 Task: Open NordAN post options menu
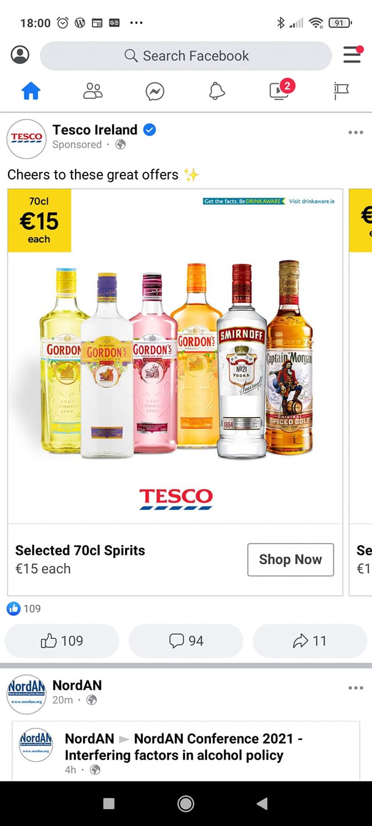[356, 688]
